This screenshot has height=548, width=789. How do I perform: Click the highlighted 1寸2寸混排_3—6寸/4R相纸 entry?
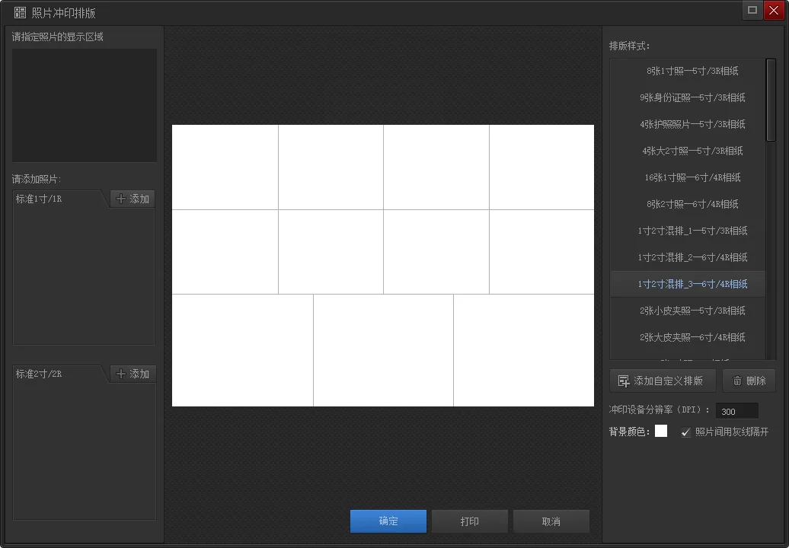tap(688, 284)
